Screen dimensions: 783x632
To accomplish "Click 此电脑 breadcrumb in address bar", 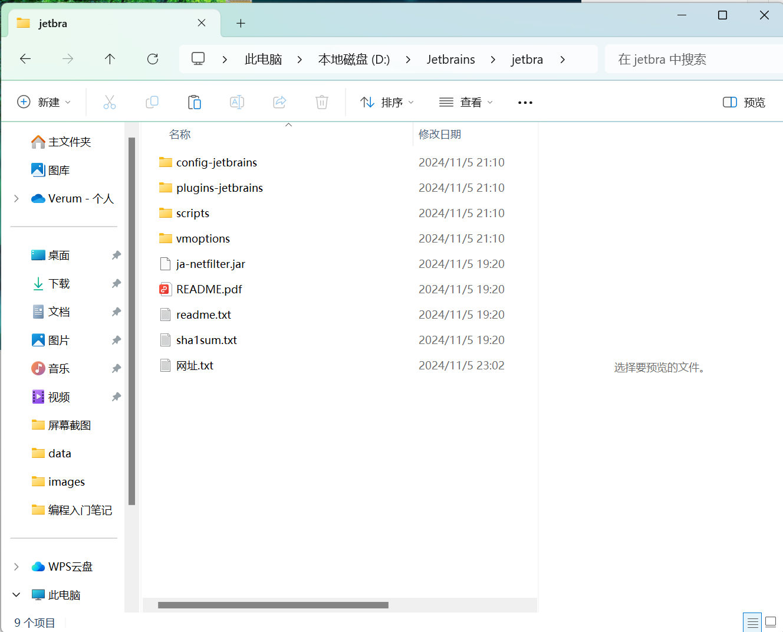I will pyautogui.click(x=263, y=60).
